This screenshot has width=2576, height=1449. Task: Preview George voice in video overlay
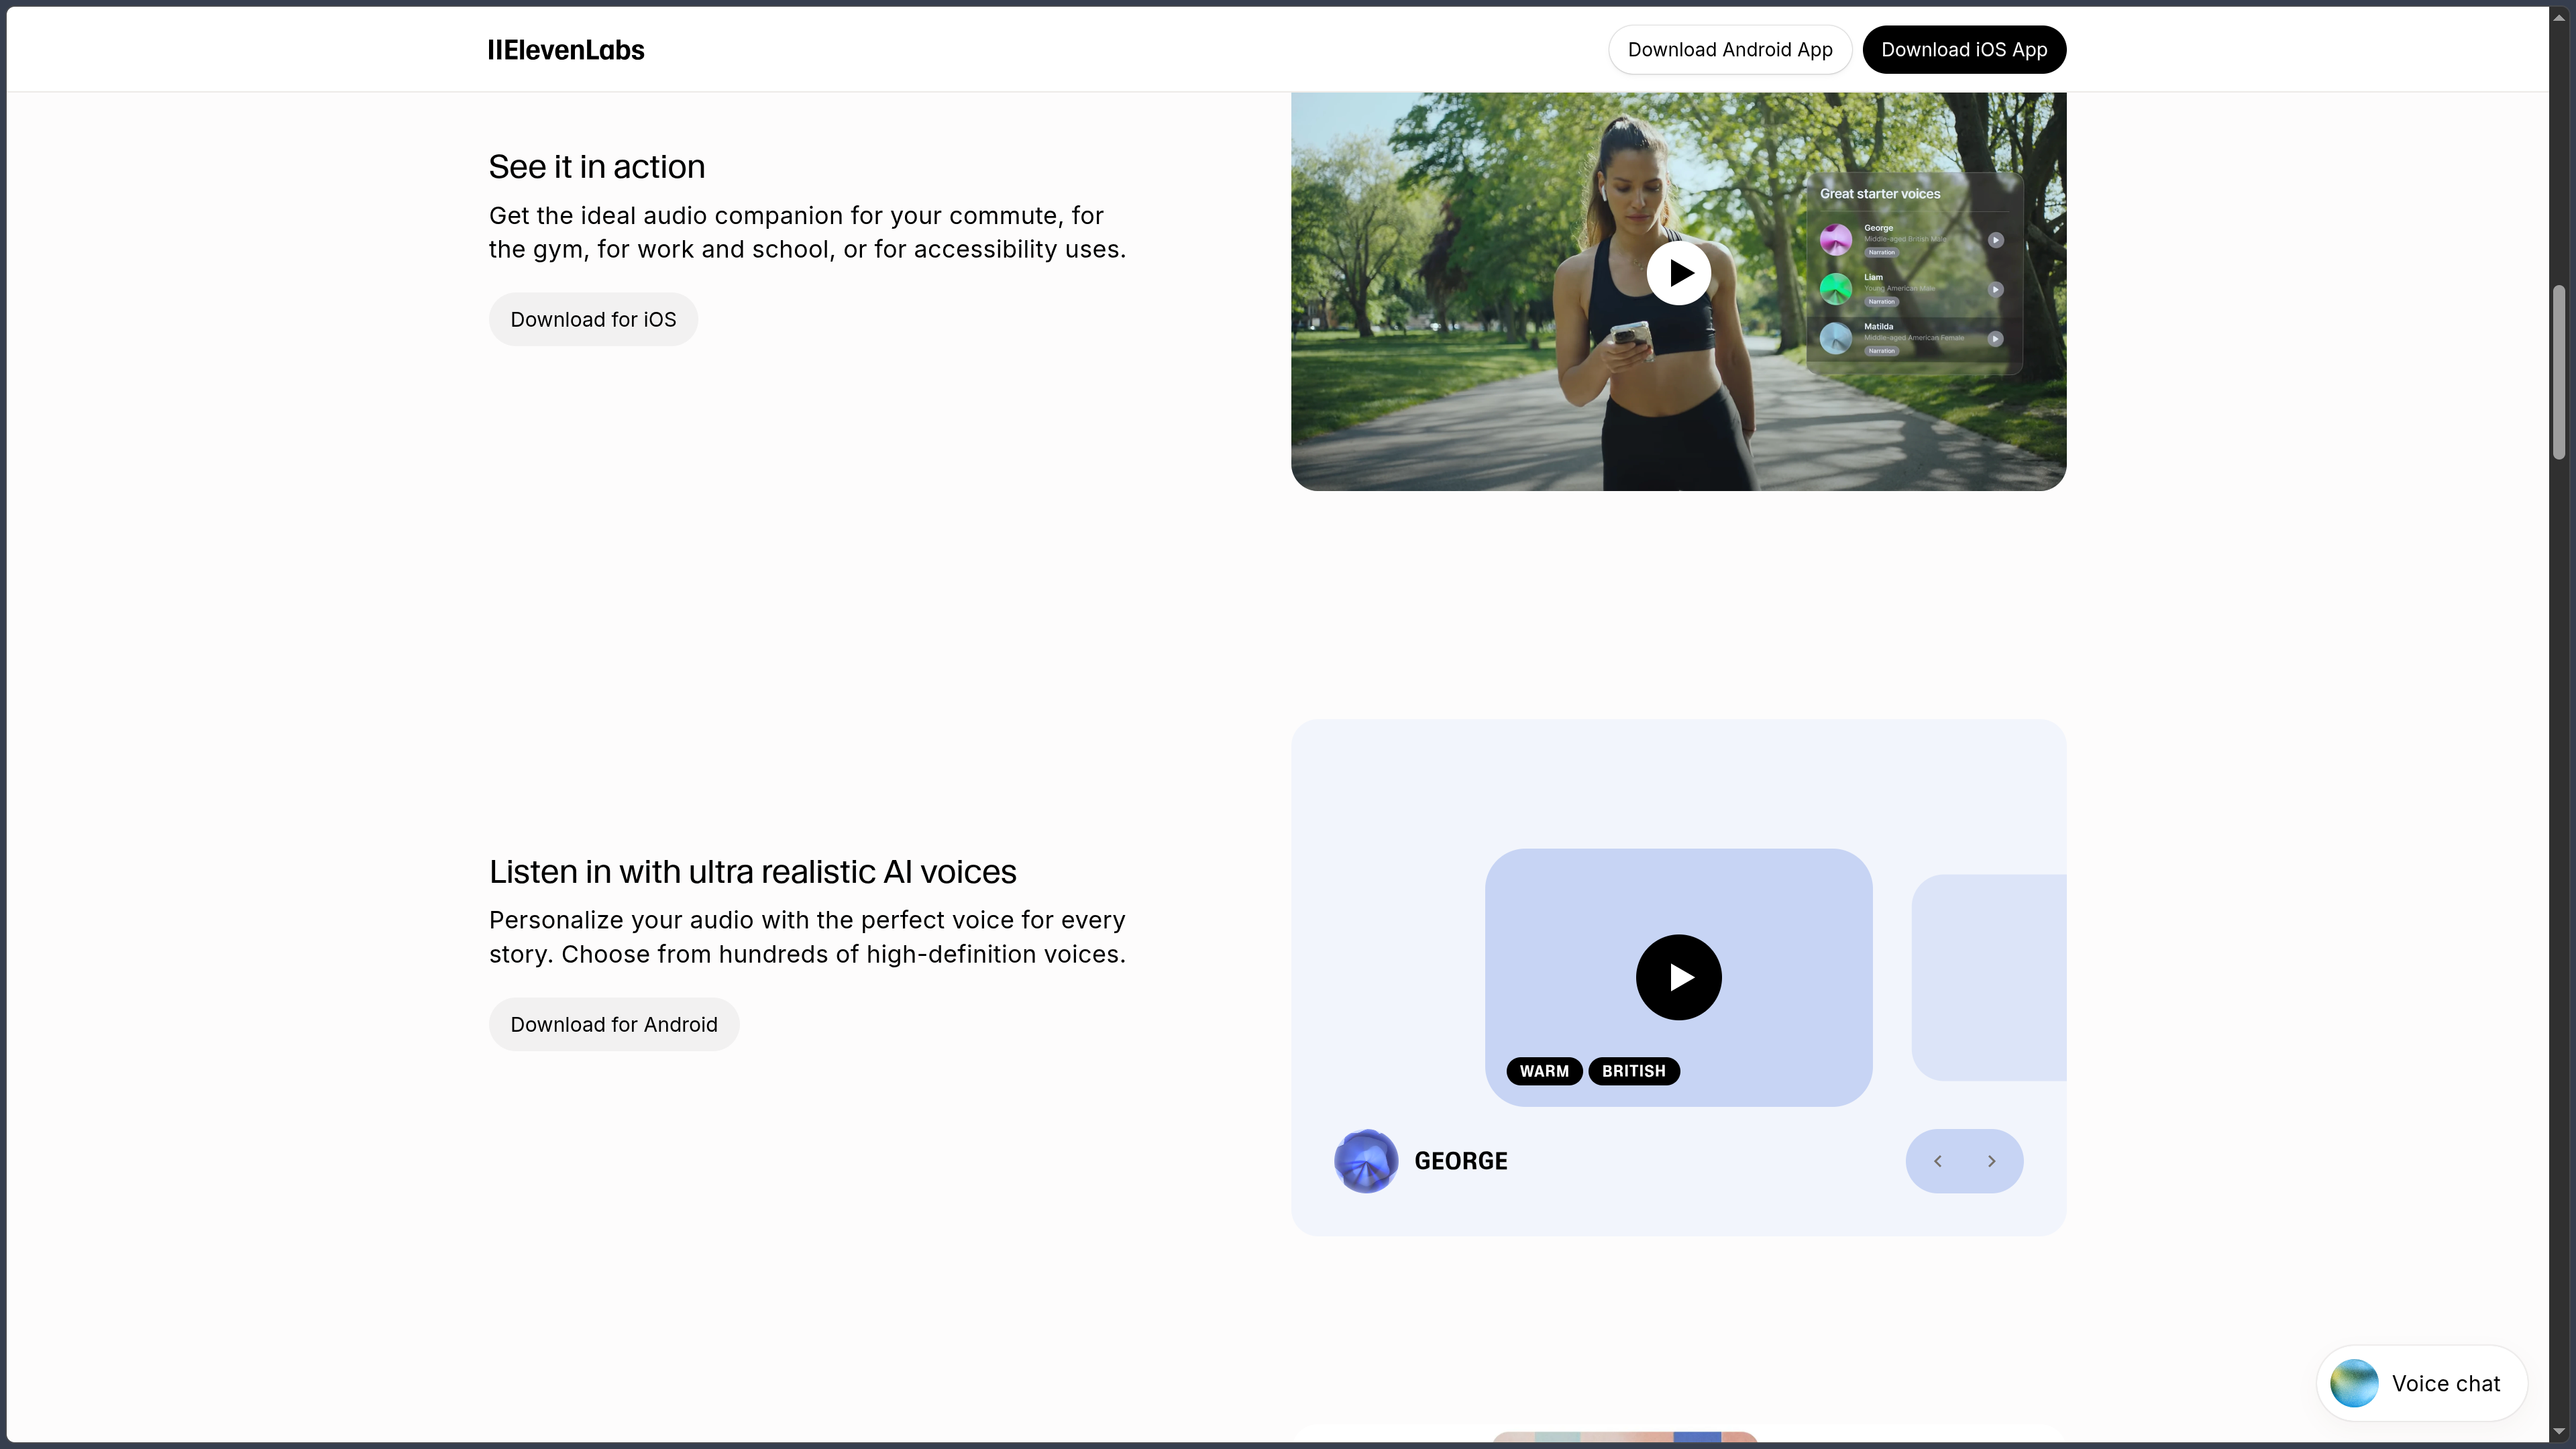click(1995, 240)
